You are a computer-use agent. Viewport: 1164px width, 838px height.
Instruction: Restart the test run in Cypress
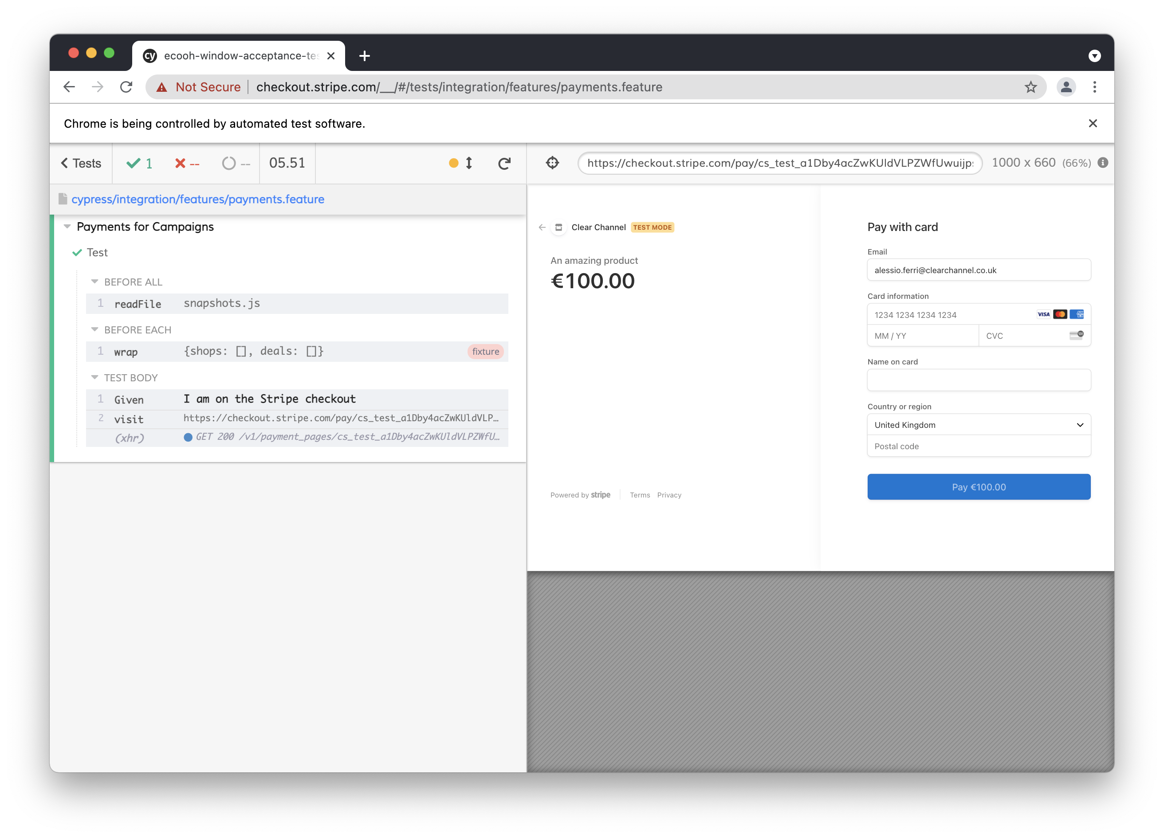point(504,163)
